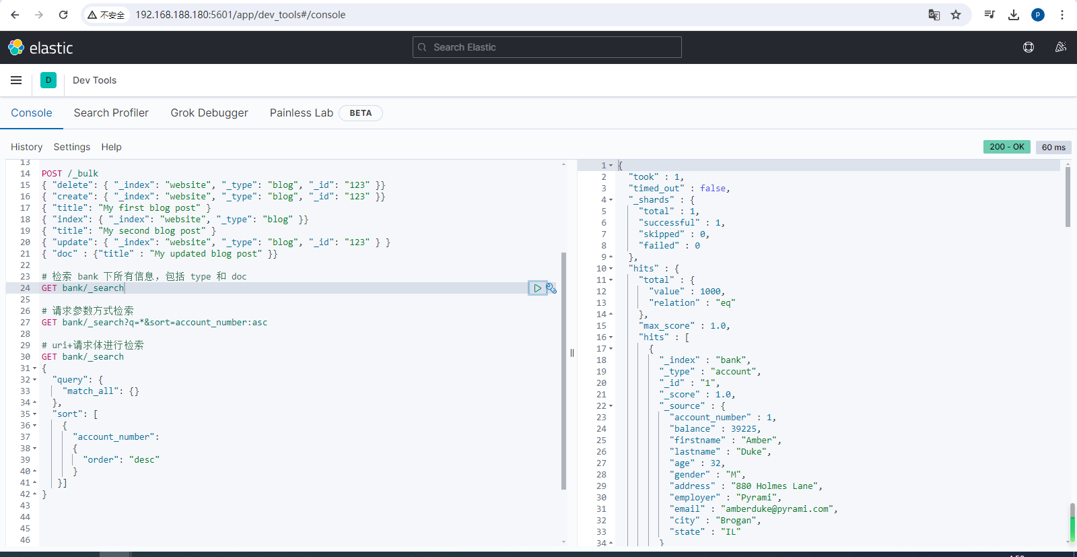Reload the current page

[x=63, y=15]
